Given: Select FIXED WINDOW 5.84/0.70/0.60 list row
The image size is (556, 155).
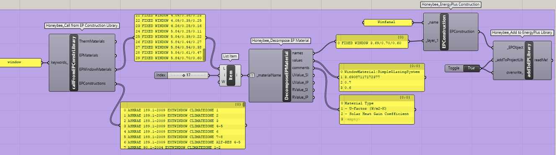Looking at the screenshot, I should [x=169, y=58].
